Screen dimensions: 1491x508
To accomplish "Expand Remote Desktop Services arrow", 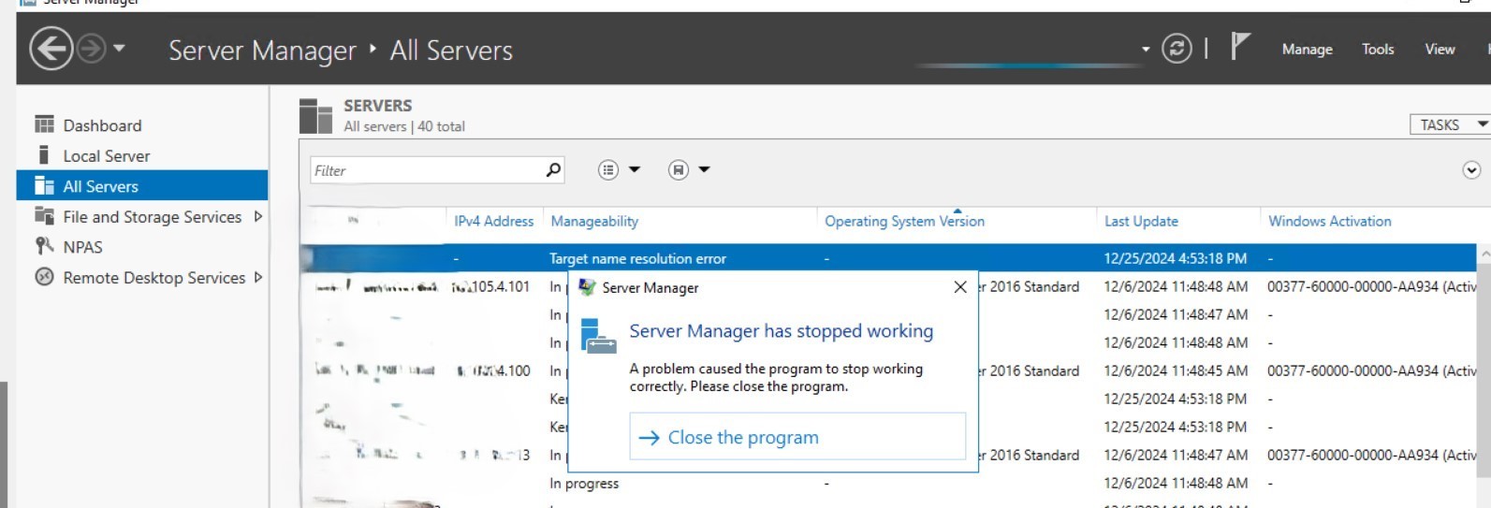I will 258,278.
